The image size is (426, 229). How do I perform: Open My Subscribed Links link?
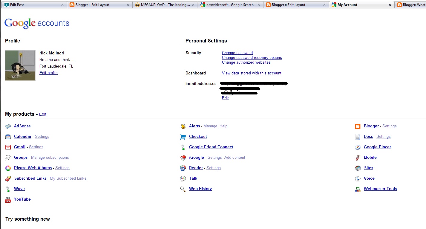(68, 178)
